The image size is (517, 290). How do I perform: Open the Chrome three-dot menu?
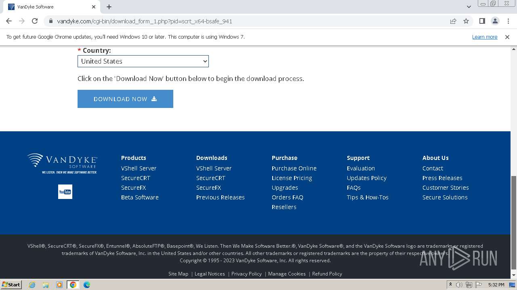[508, 21]
